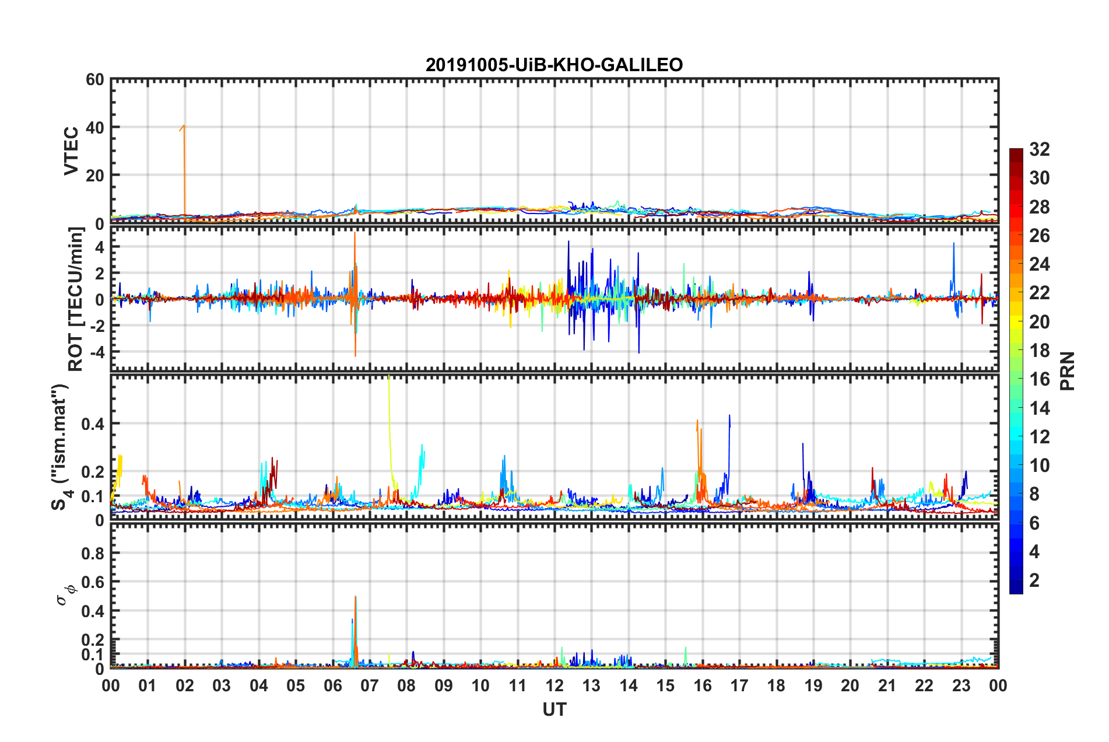Click UT axis tick label 01
The height and width of the screenshot is (742, 1109).
(x=148, y=685)
